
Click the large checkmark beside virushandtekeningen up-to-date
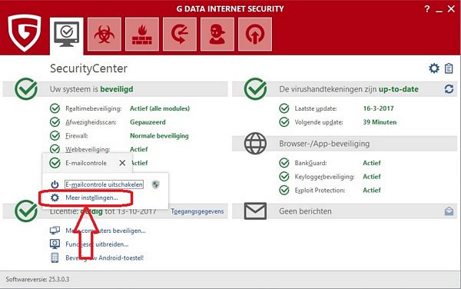[255, 89]
